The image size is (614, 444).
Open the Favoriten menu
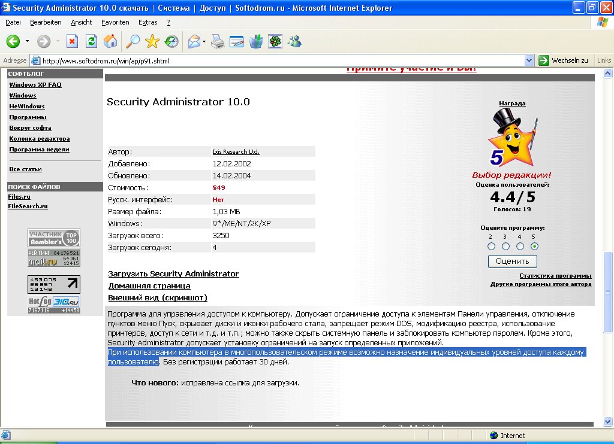coord(115,22)
